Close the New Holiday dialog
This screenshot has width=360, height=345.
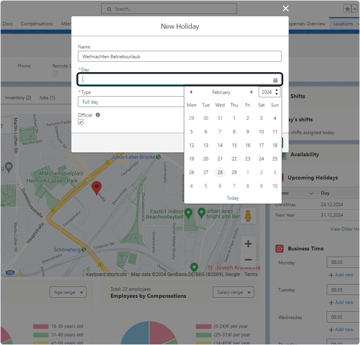286,8
